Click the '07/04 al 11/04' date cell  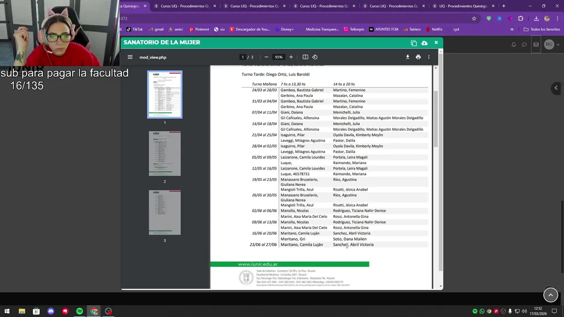[264, 112]
